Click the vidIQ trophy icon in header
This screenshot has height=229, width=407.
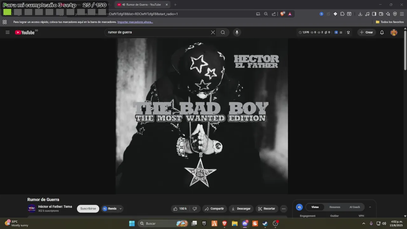click(x=348, y=32)
